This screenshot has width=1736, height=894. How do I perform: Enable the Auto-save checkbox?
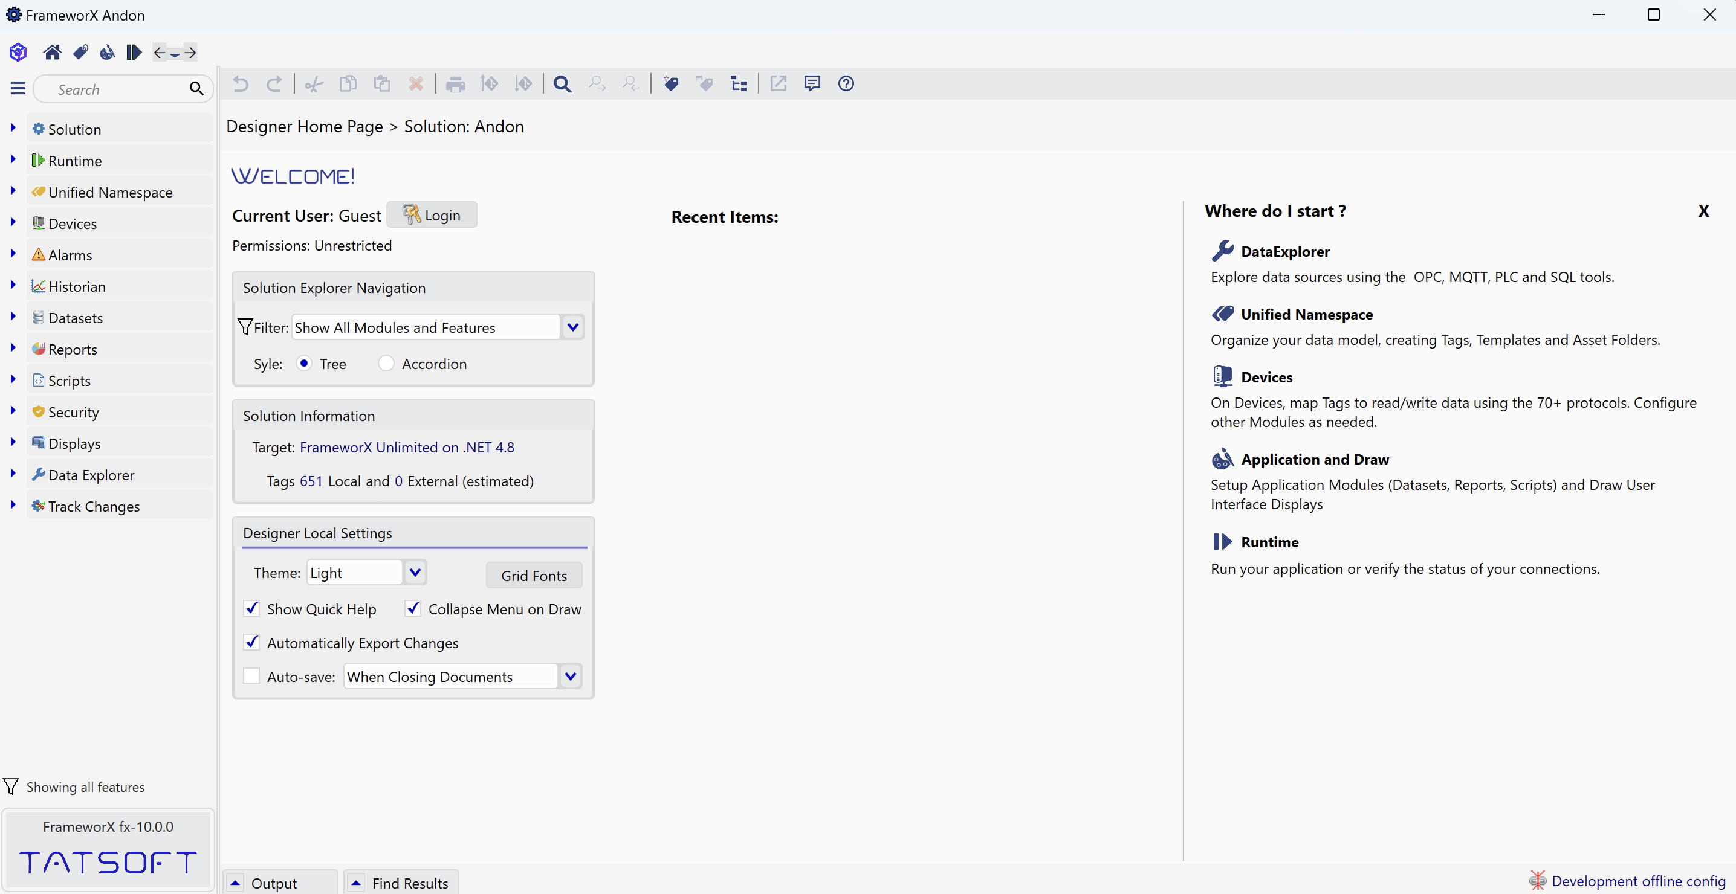tap(251, 676)
